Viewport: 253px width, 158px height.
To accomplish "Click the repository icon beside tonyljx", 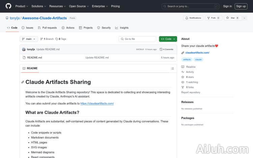I will point(7,18).
